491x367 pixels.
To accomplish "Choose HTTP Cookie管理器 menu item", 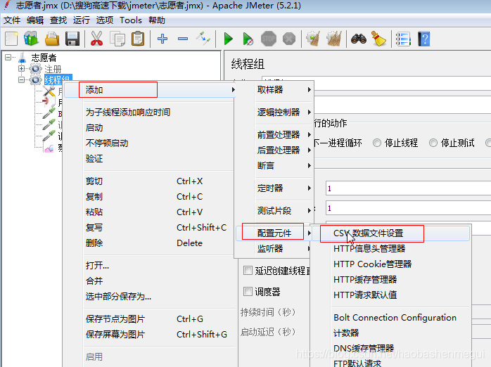I will [372, 264].
